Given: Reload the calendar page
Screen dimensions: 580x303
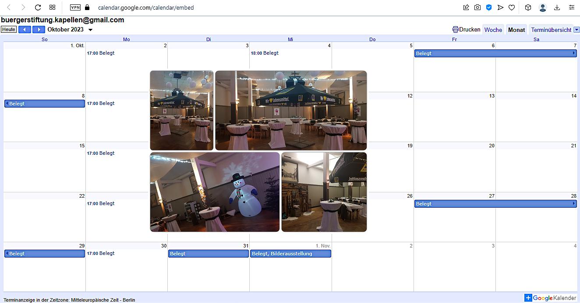Looking at the screenshot, I should point(38,7).
